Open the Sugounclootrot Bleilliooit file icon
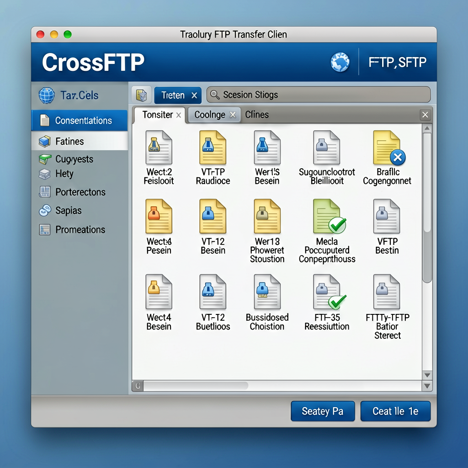This screenshot has width=468, height=468. pos(326,148)
